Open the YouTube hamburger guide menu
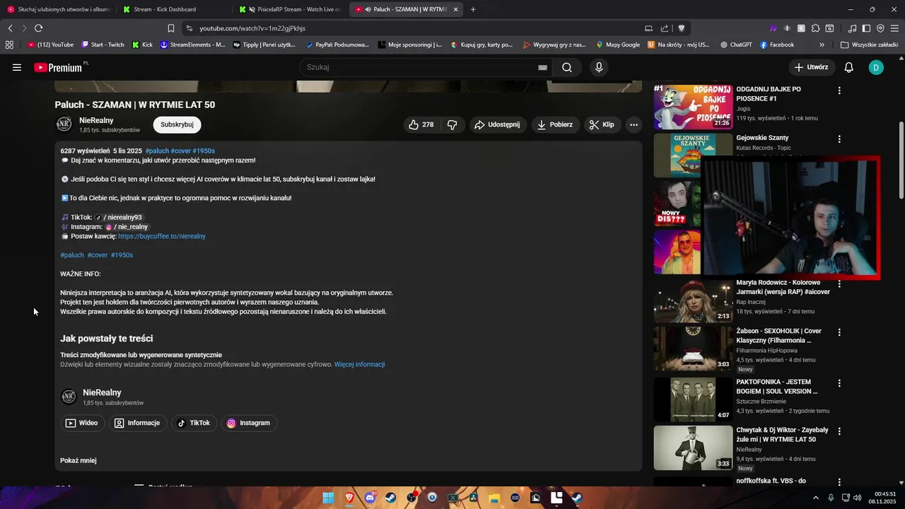 pos(17,67)
